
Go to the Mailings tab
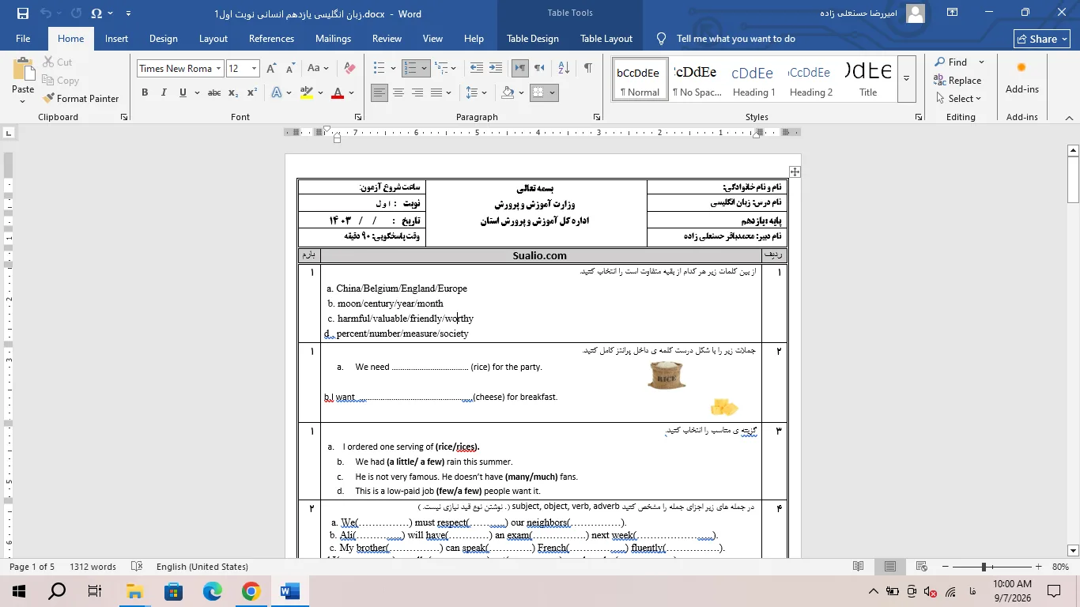click(333, 39)
